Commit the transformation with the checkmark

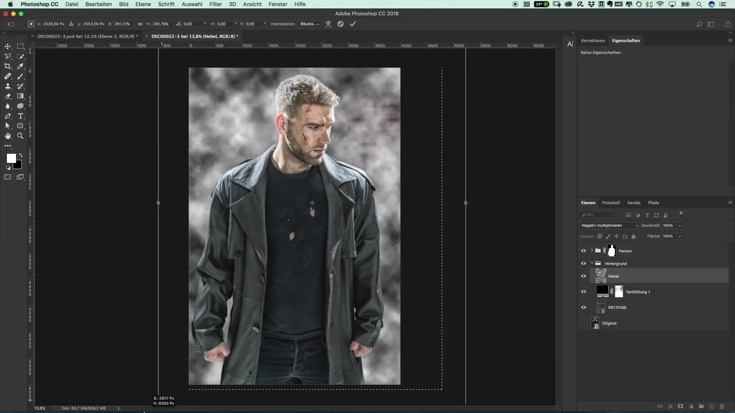tap(353, 24)
